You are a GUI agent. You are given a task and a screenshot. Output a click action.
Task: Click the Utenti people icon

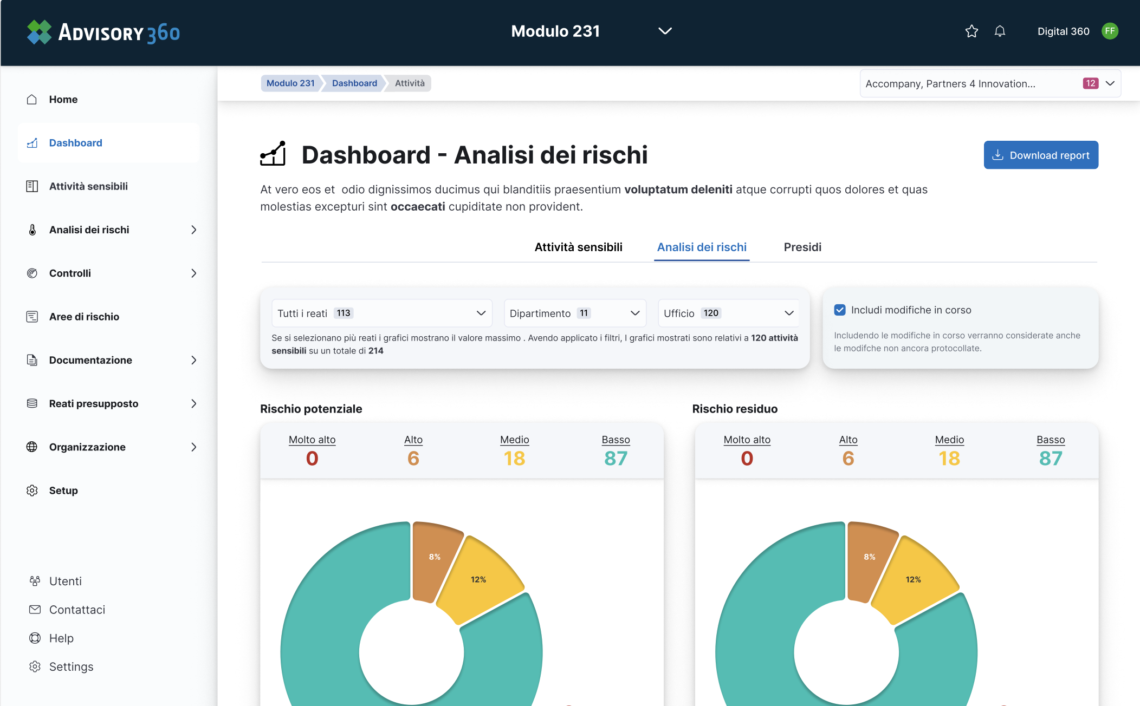tap(35, 581)
